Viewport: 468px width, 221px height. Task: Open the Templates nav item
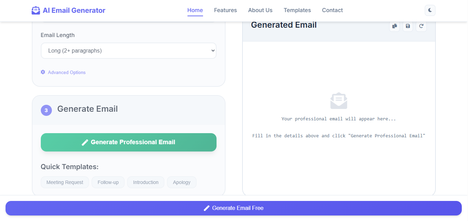[297, 10]
